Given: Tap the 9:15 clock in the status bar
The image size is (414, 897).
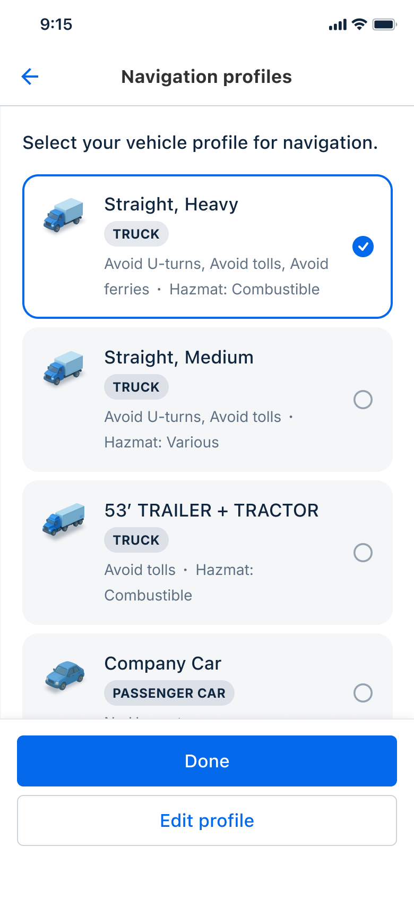Looking at the screenshot, I should [57, 24].
